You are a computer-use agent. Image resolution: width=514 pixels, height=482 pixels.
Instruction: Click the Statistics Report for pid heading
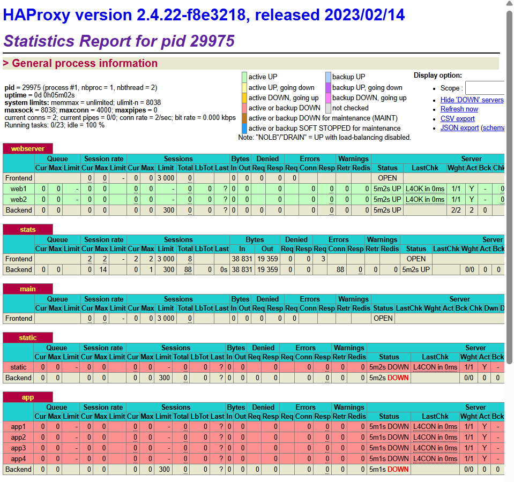coord(118,41)
